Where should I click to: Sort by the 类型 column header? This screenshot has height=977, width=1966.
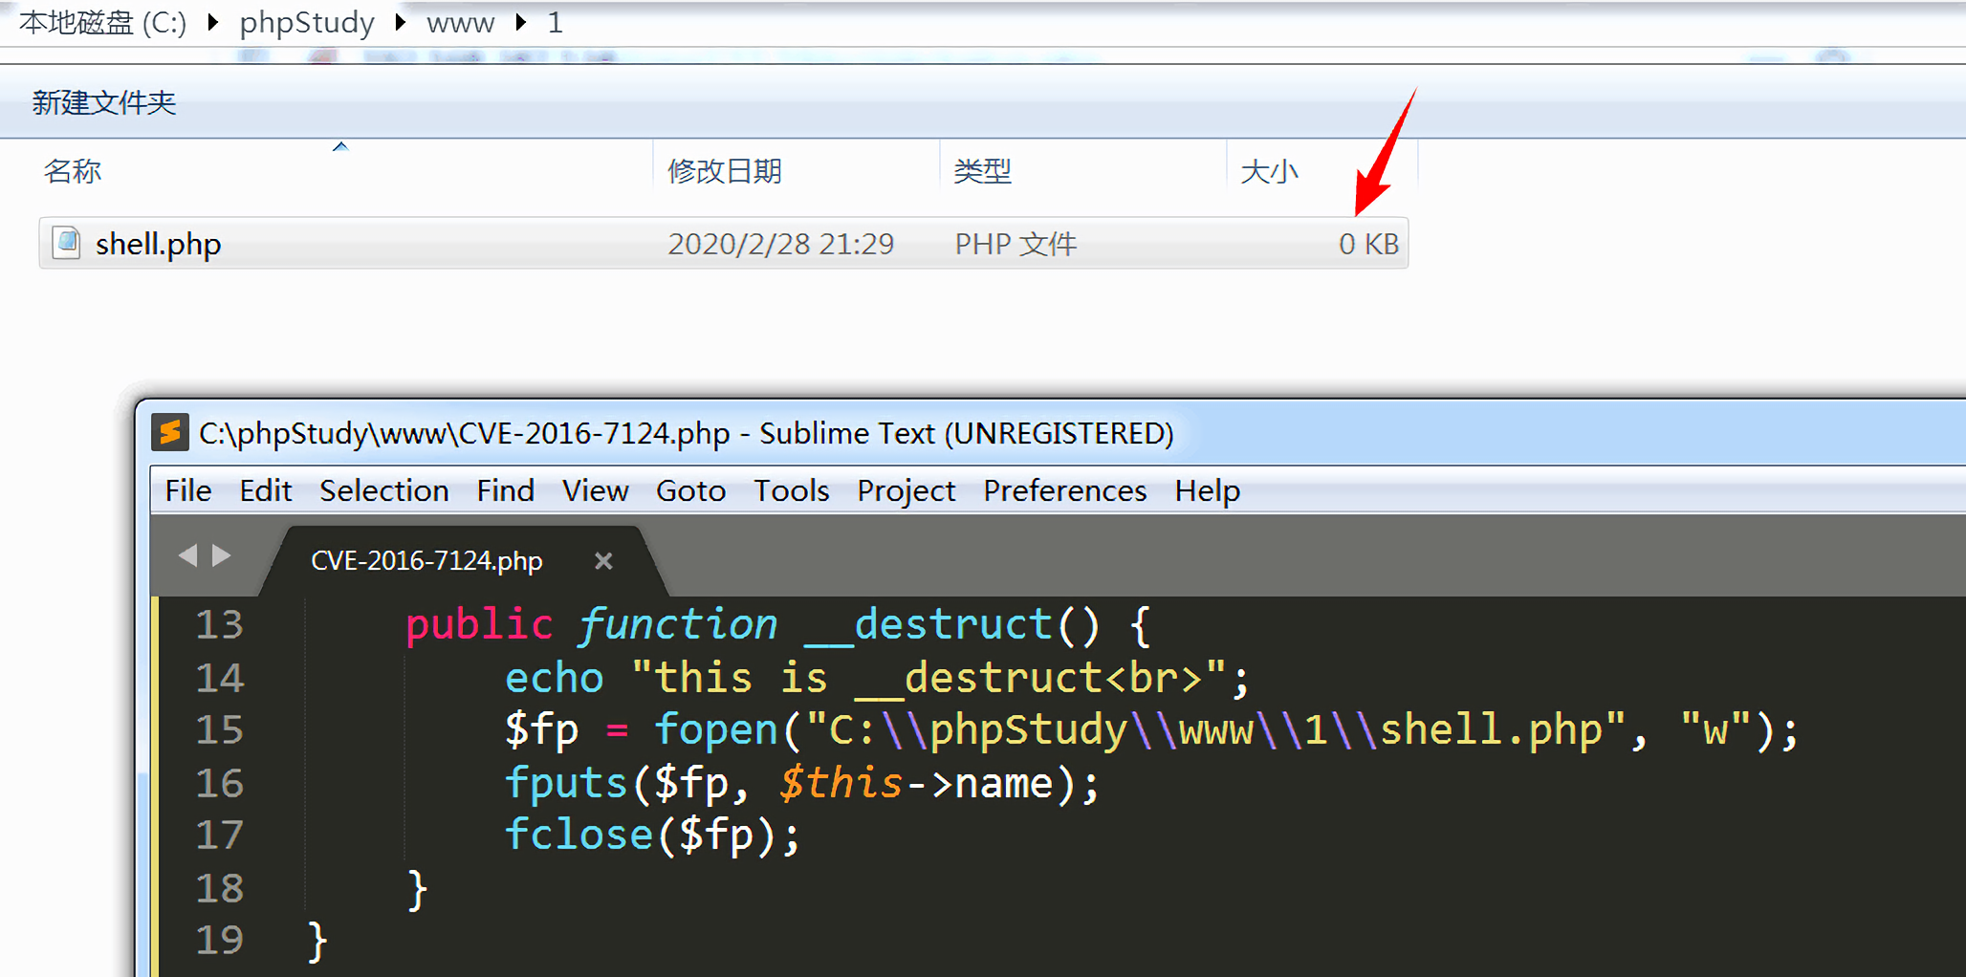(x=982, y=171)
